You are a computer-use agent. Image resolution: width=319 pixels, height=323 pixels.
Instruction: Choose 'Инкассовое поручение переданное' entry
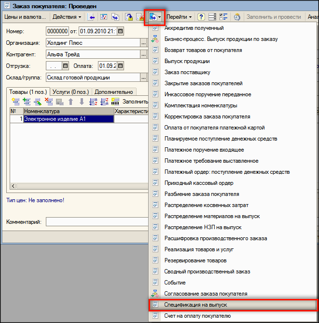coord(233,94)
